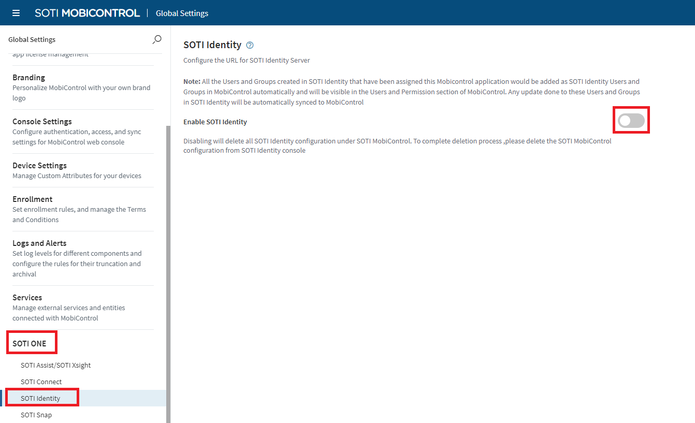Toggle the Enable SOTI Identity switch
Viewport: 695px width, 423px height.
tap(631, 121)
